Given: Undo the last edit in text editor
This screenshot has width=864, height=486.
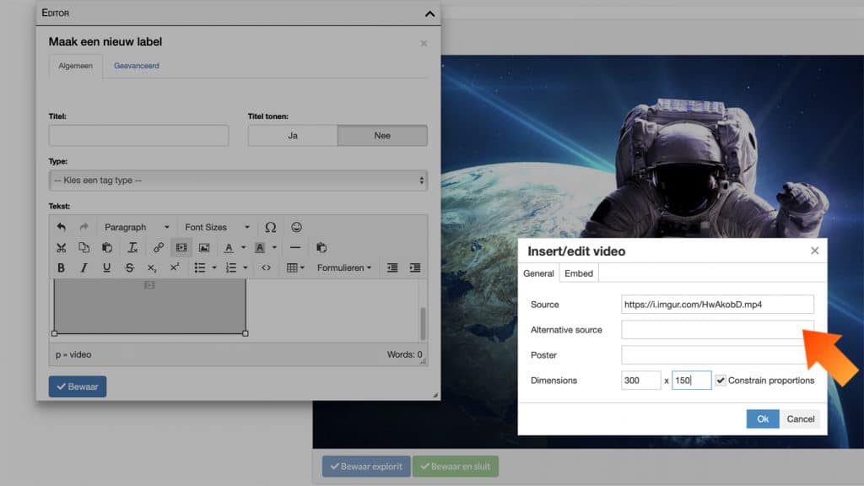Looking at the screenshot, I should coord(61,227).
